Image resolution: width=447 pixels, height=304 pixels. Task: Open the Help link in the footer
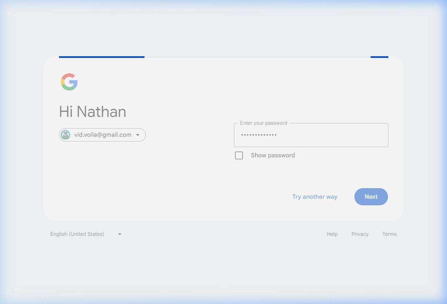pyautogui.click(x=332, y=234)
